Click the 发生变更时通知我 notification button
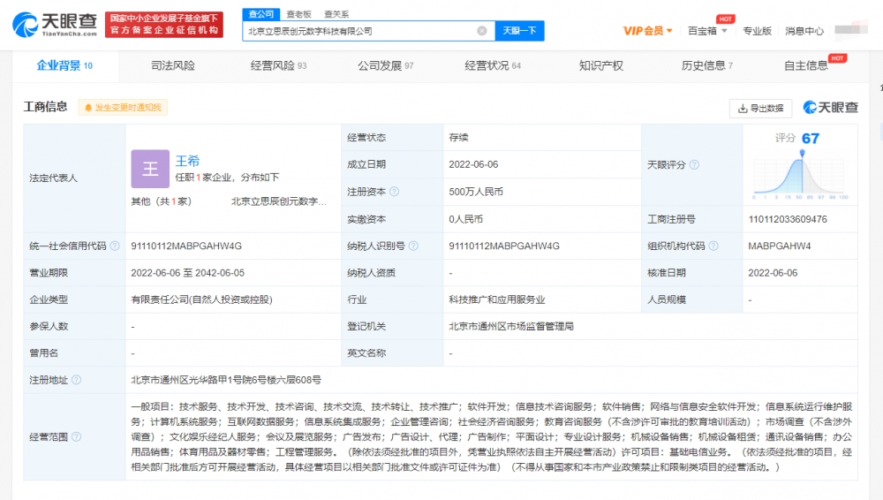 (x=123, y=108)
